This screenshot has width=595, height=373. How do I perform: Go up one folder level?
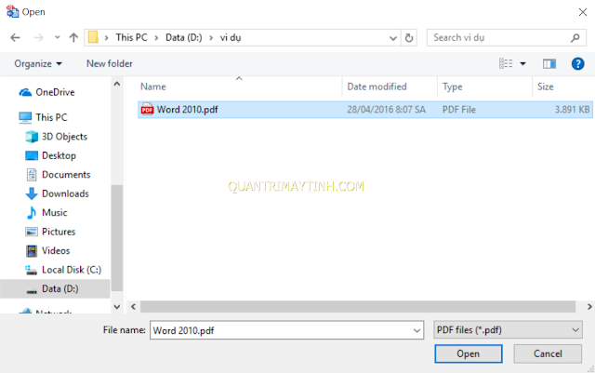[73, 37]
